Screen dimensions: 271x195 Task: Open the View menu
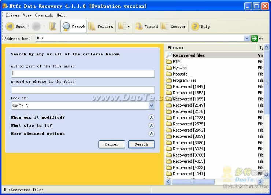(27, 15)
